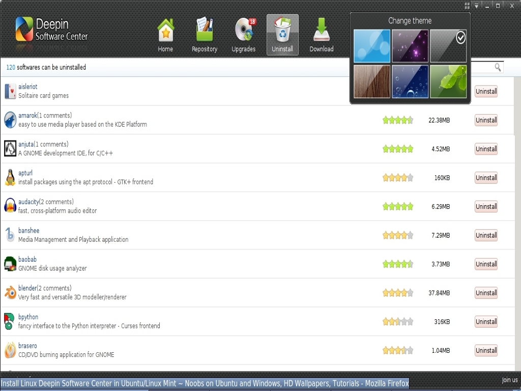This screenshot has height=391, width=521.
Task: Click the '120 softwares can be uninstalled' text
Action: point(46,67)
